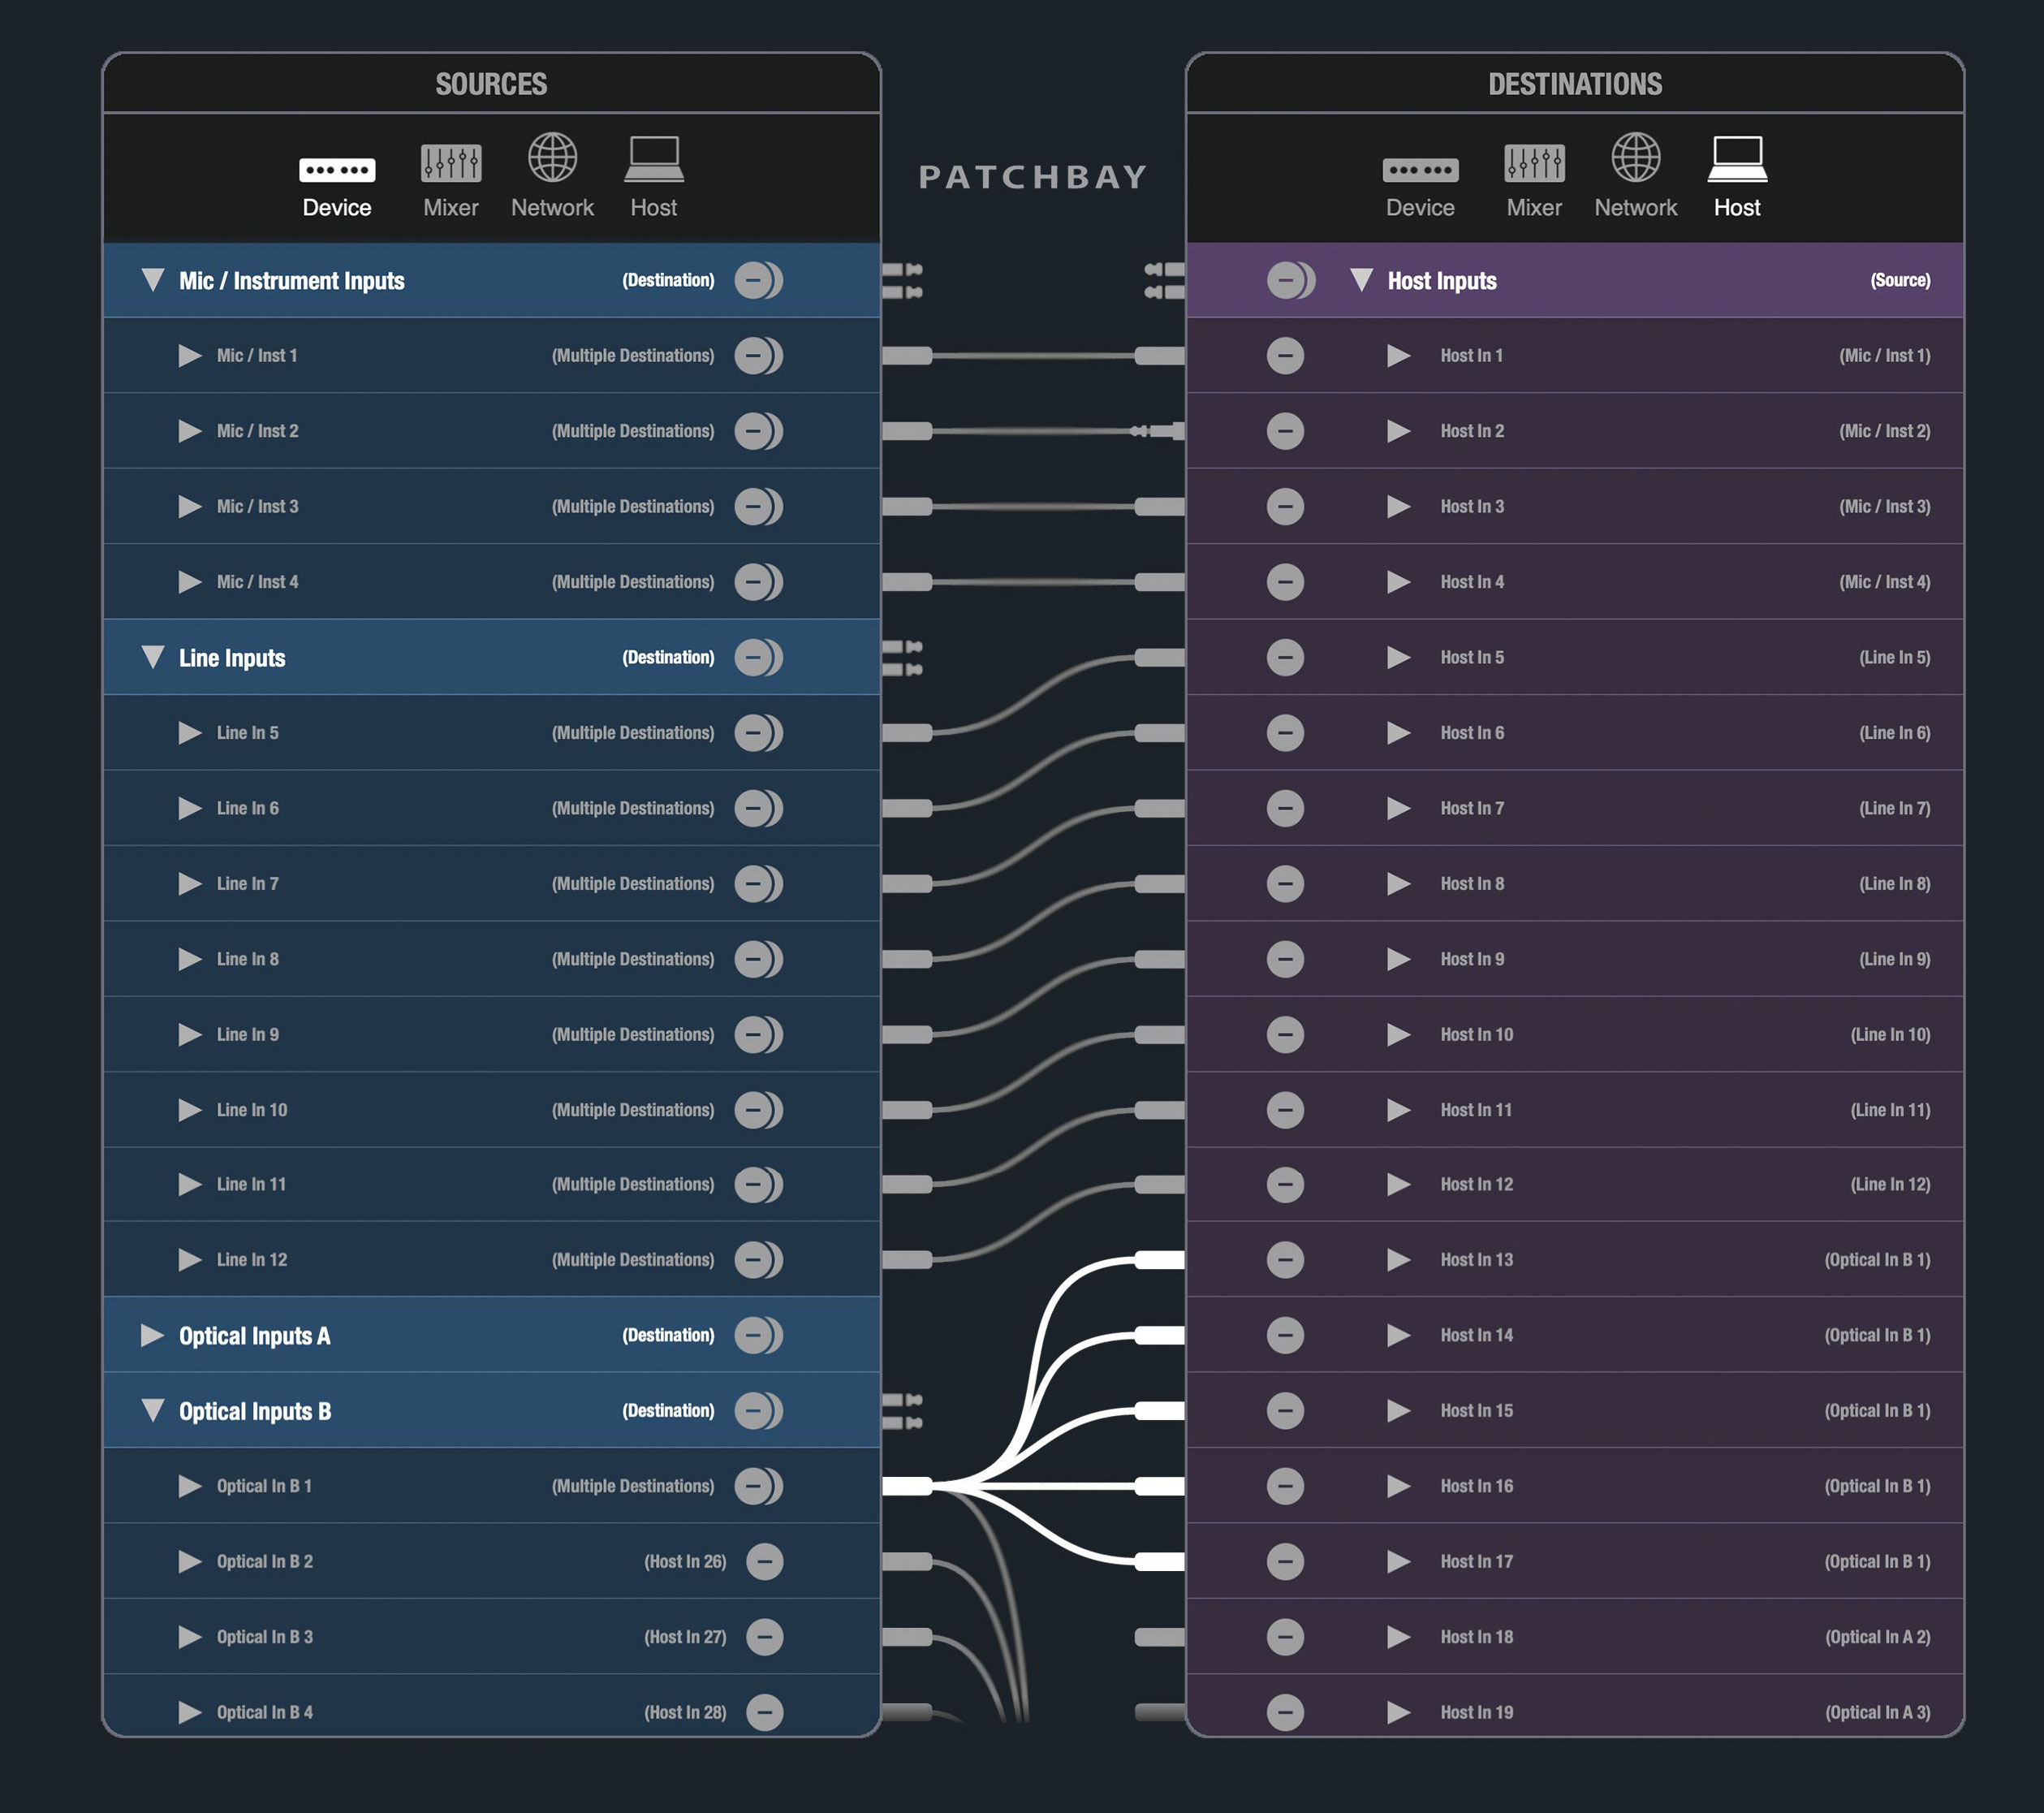Screen dimensions: 2044x1813
Task: Open the Mixer icon in Destinations
Action: click(1534, 163)
